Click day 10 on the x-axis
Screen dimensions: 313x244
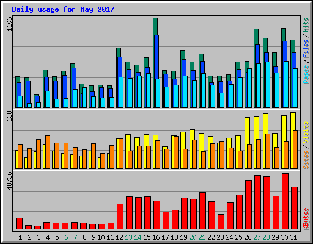(x=101, y=237)
